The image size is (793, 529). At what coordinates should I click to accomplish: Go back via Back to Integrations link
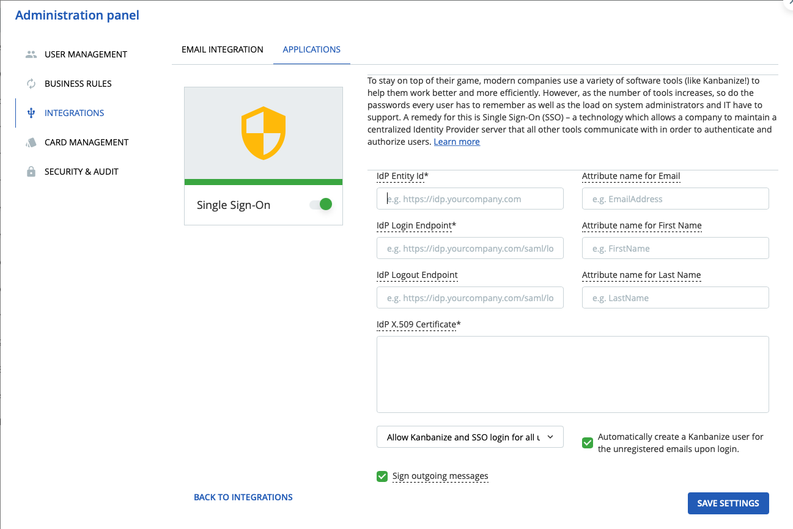coord(243,497)
